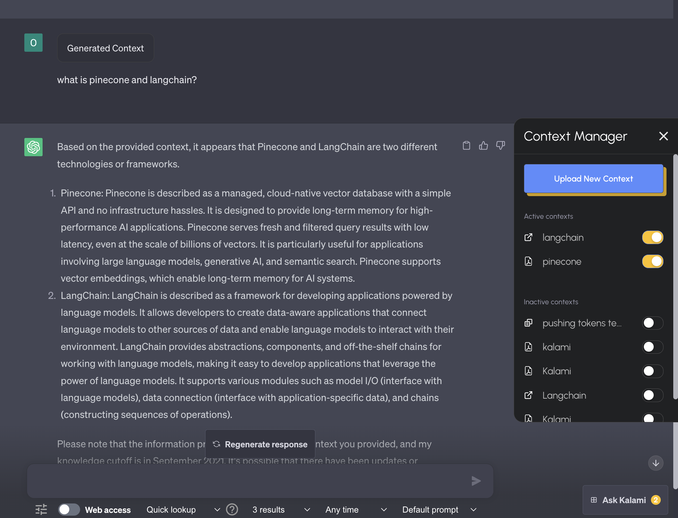Close the Context Manager panel
The width and height of the screenshot is (678, 518).
click(x=663, y=136)
